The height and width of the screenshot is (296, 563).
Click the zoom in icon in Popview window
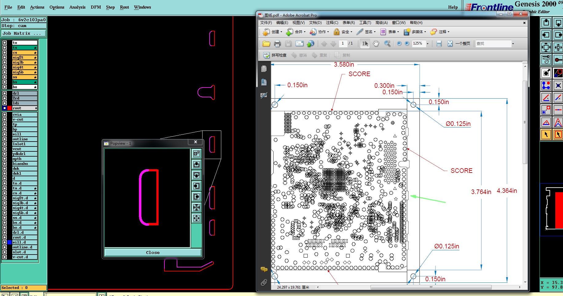[x=197, y=208]
